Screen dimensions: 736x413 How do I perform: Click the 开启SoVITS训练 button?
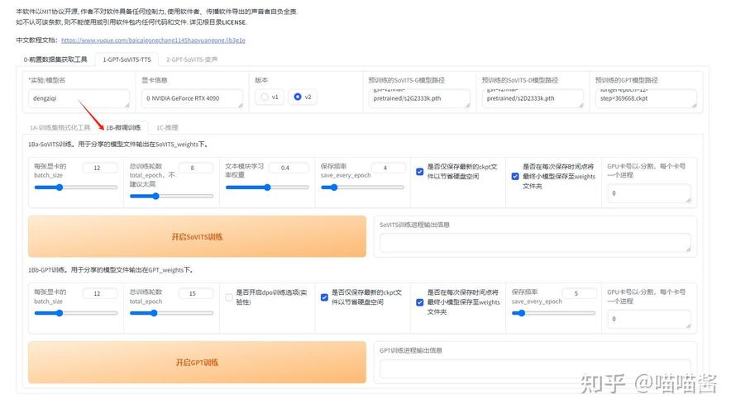(x=197, y=237)
